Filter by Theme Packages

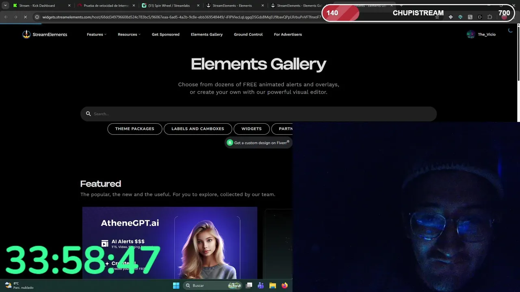(134, 129)
